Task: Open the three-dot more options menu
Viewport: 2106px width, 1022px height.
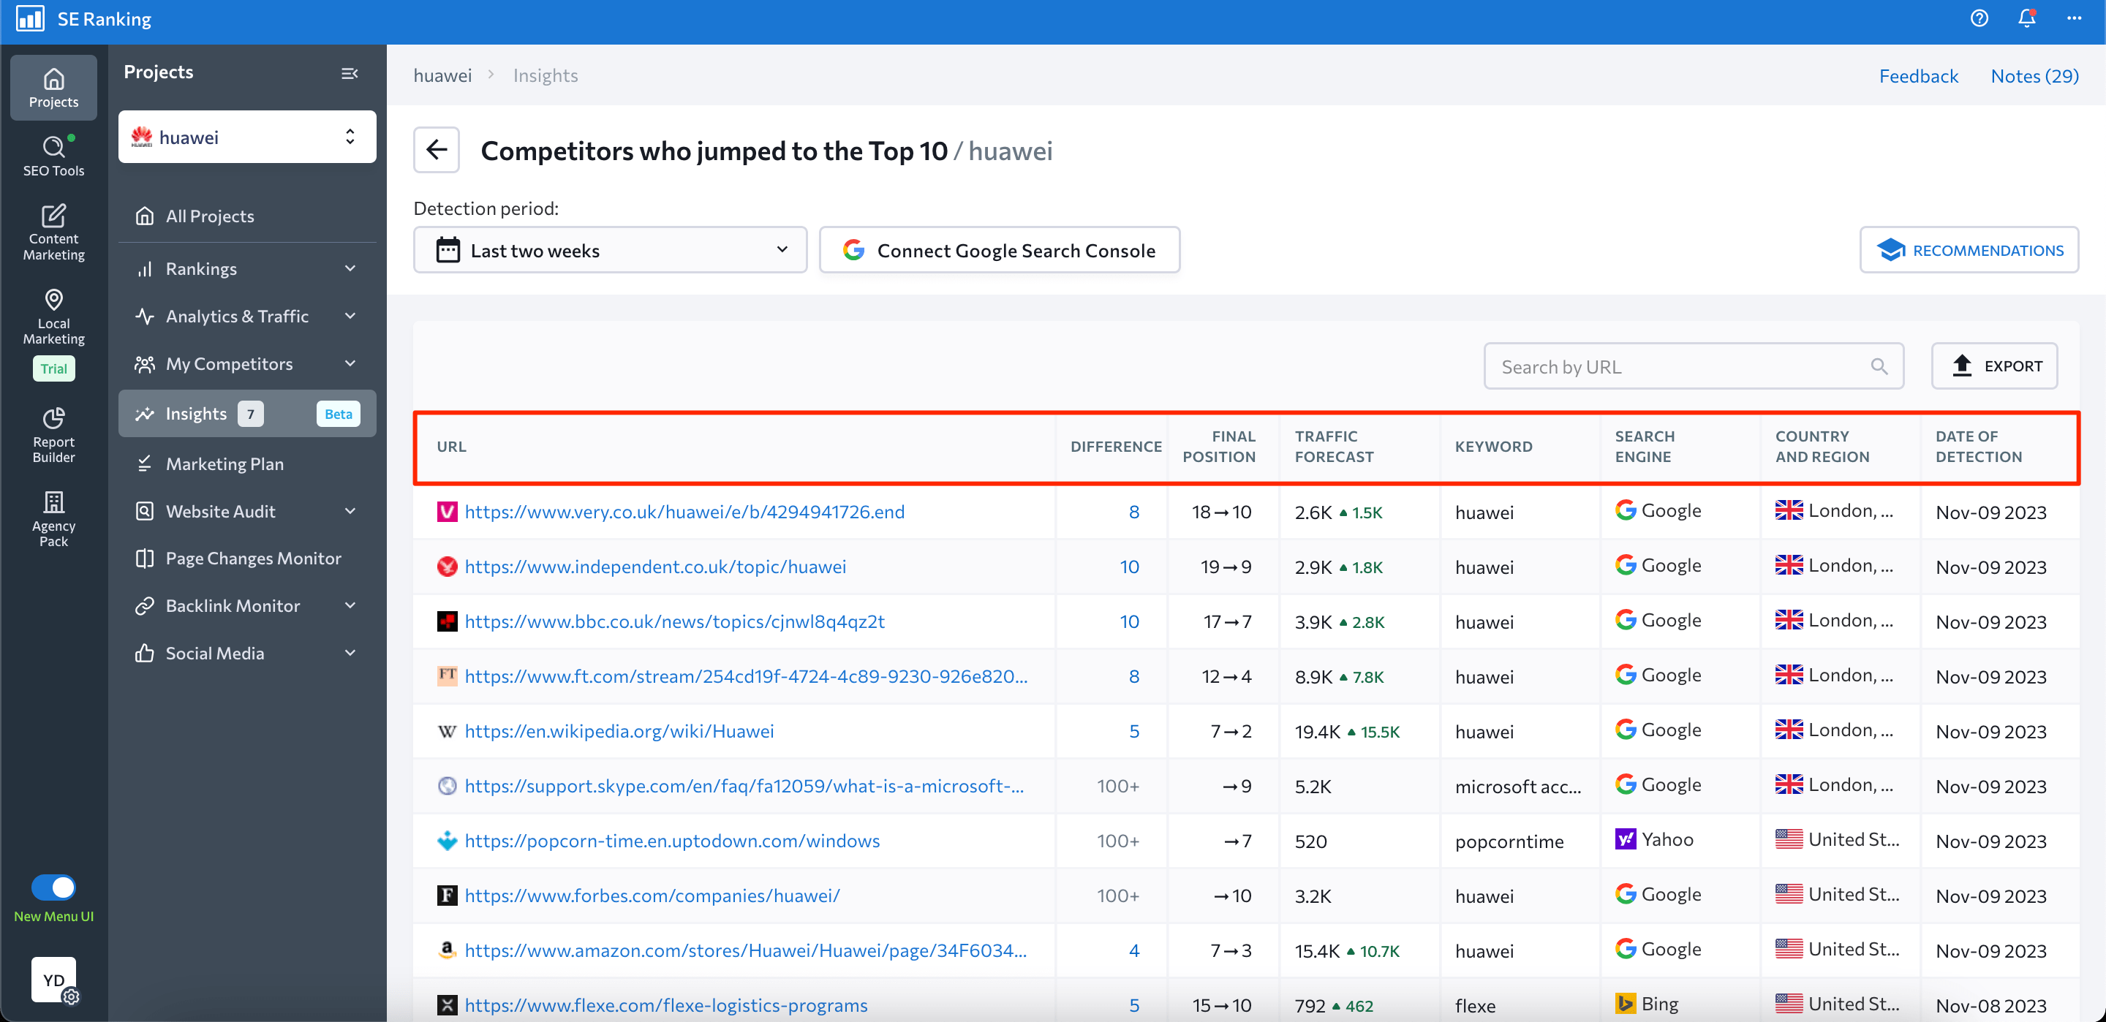Action: [x=2074, y=18]
